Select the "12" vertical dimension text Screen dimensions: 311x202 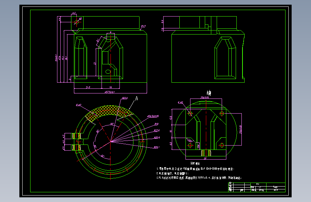point(95,63)
